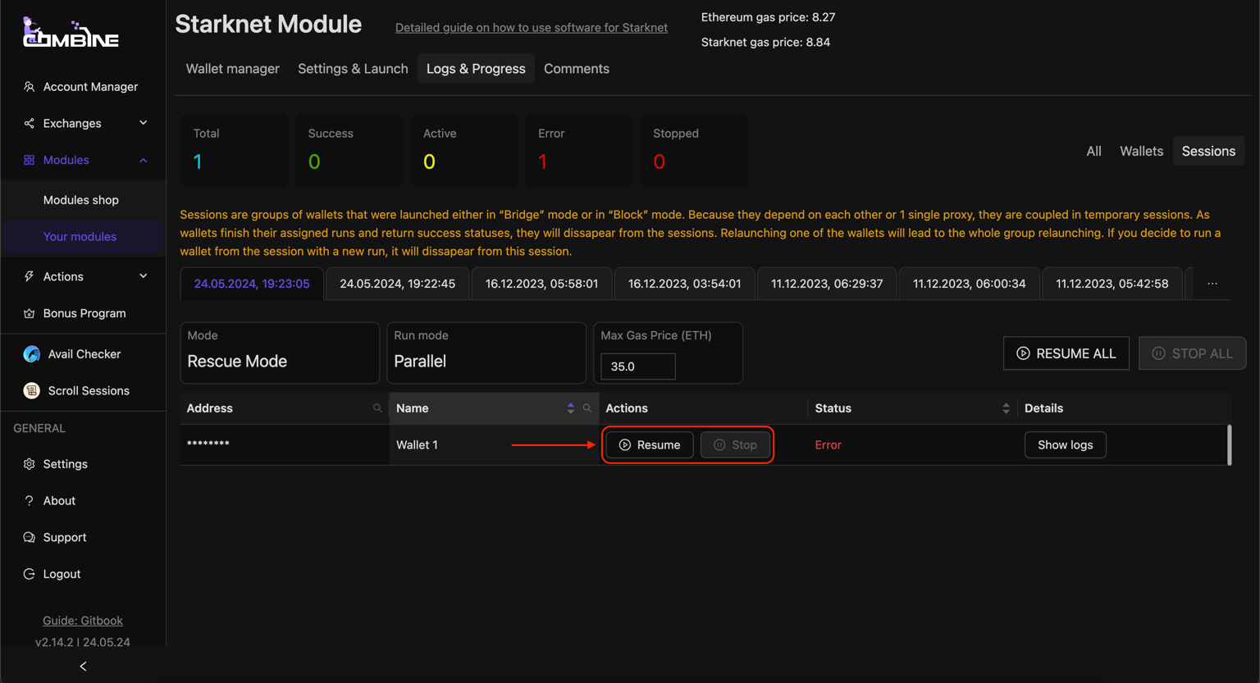Switch the log view to All

tap(1093, 151)
